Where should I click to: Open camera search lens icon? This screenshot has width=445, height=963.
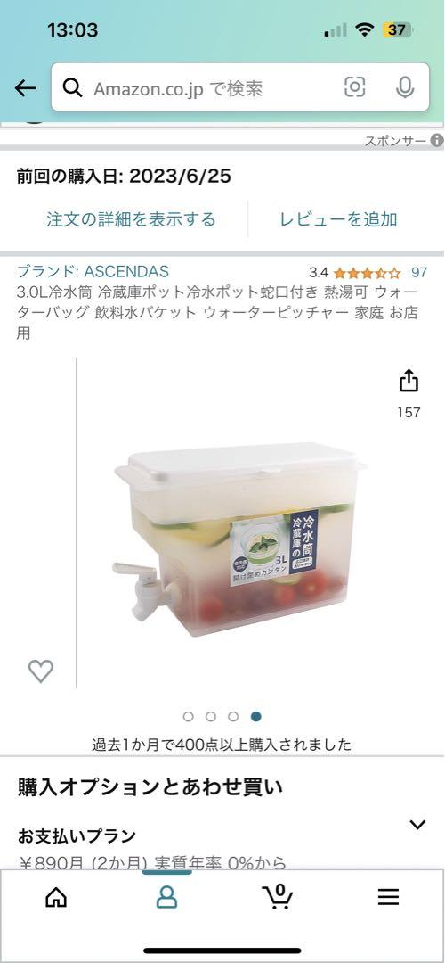355,87
